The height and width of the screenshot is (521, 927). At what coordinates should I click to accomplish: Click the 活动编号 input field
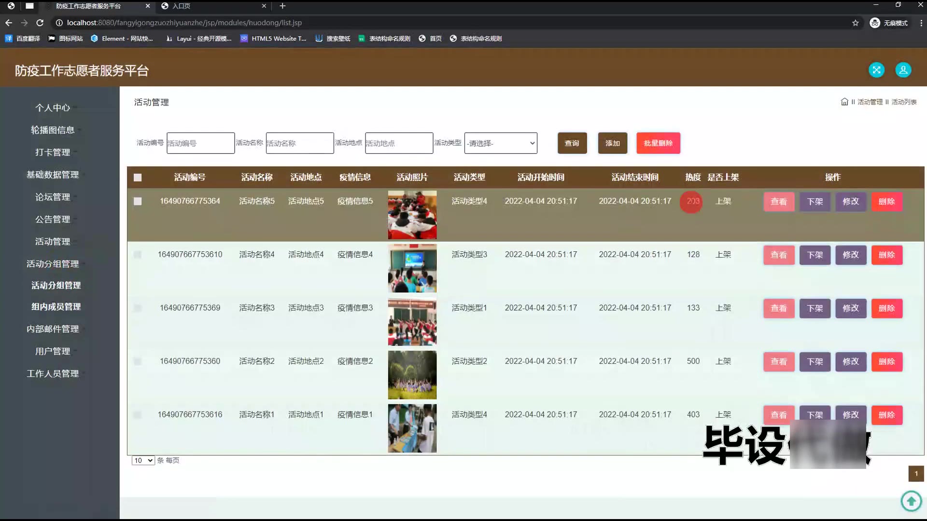pos(200,143)
